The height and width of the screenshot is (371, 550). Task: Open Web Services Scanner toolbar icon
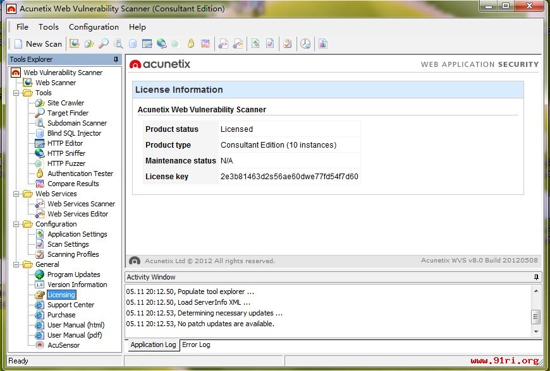pyautogui.click(x=223, y=44)
